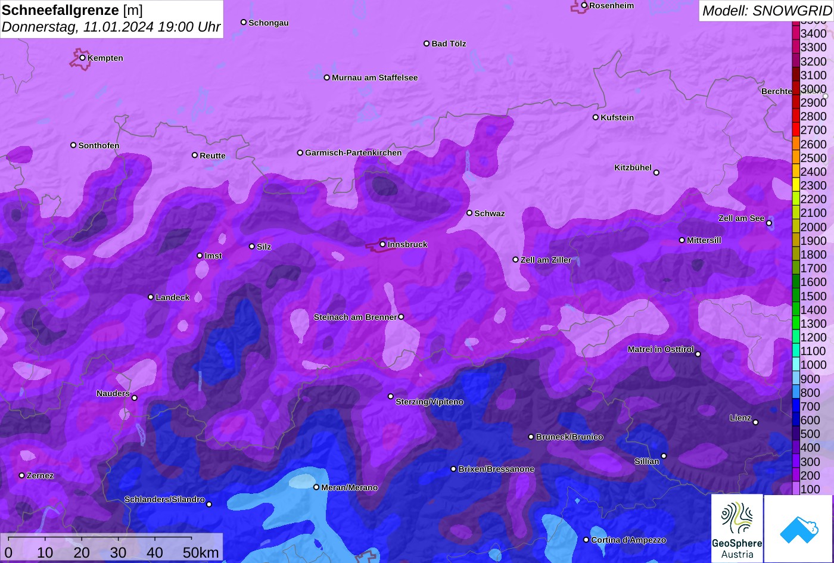834x563 pixels.
Task: Select the Schongau marker dot
Action: [x=243, y=22]
